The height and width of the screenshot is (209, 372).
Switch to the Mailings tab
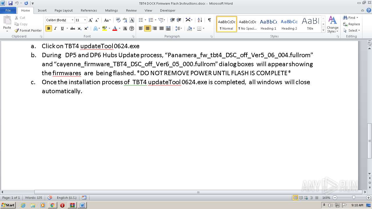pyautogui.click(x=112, y=10)
